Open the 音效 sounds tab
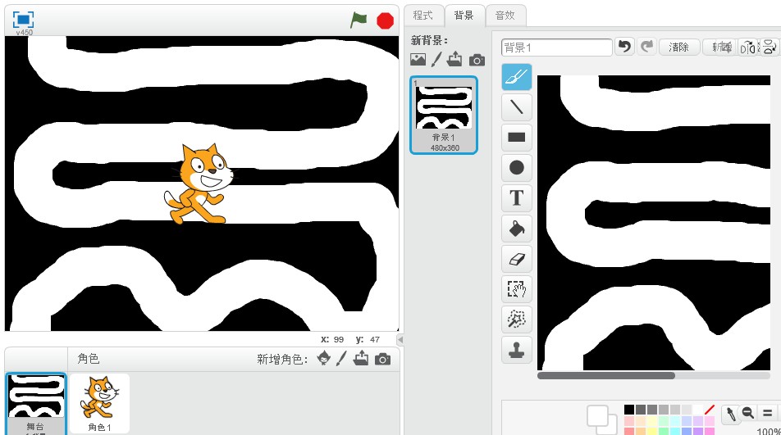781x435 pixels. point(505,16)
